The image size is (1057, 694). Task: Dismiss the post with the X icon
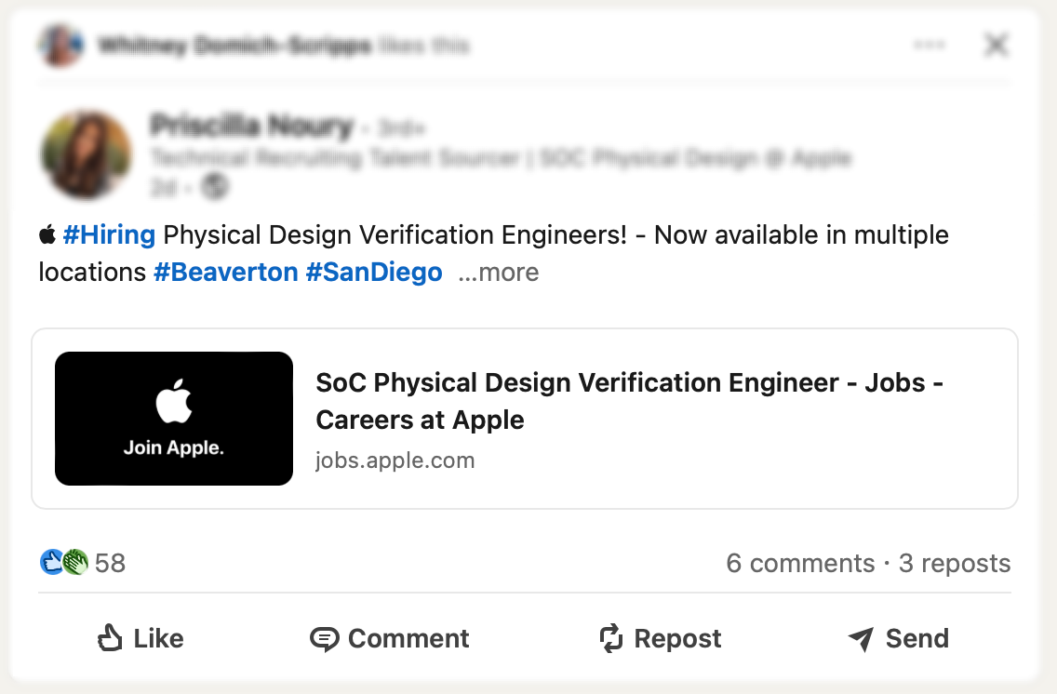997,45
